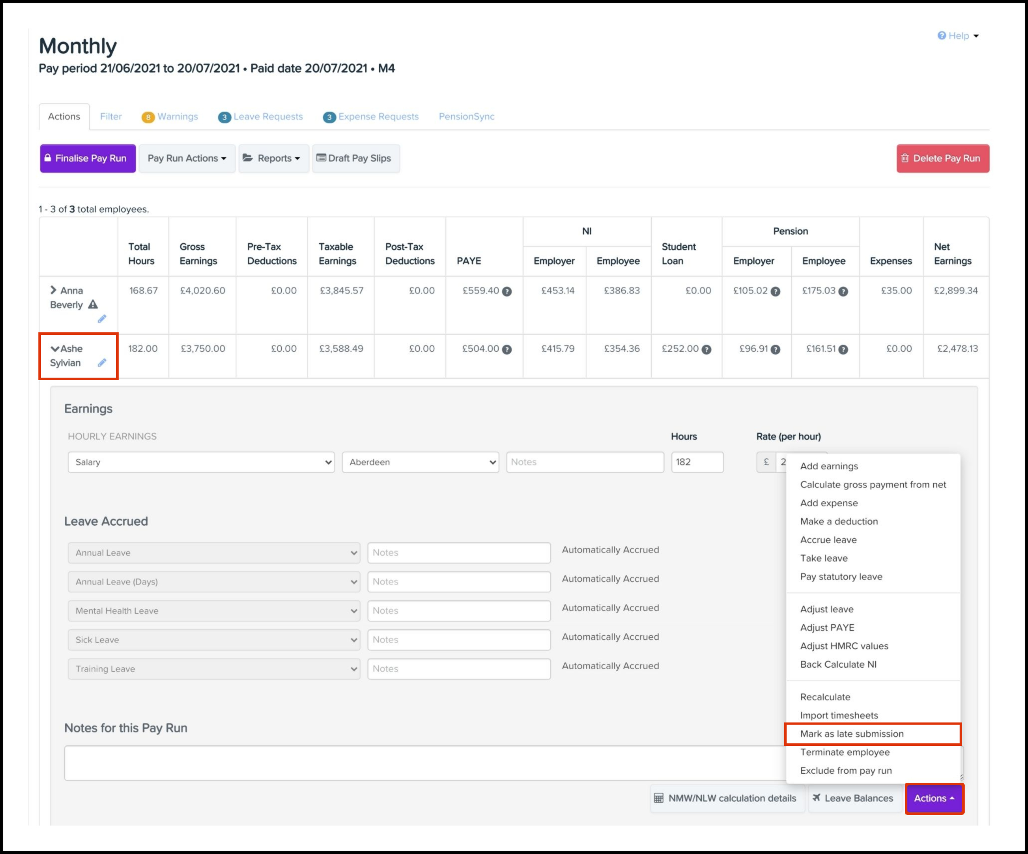The width and height of the screenshot is (1028, 854).
Task: Select Mark as late submission
Action: 852,734
